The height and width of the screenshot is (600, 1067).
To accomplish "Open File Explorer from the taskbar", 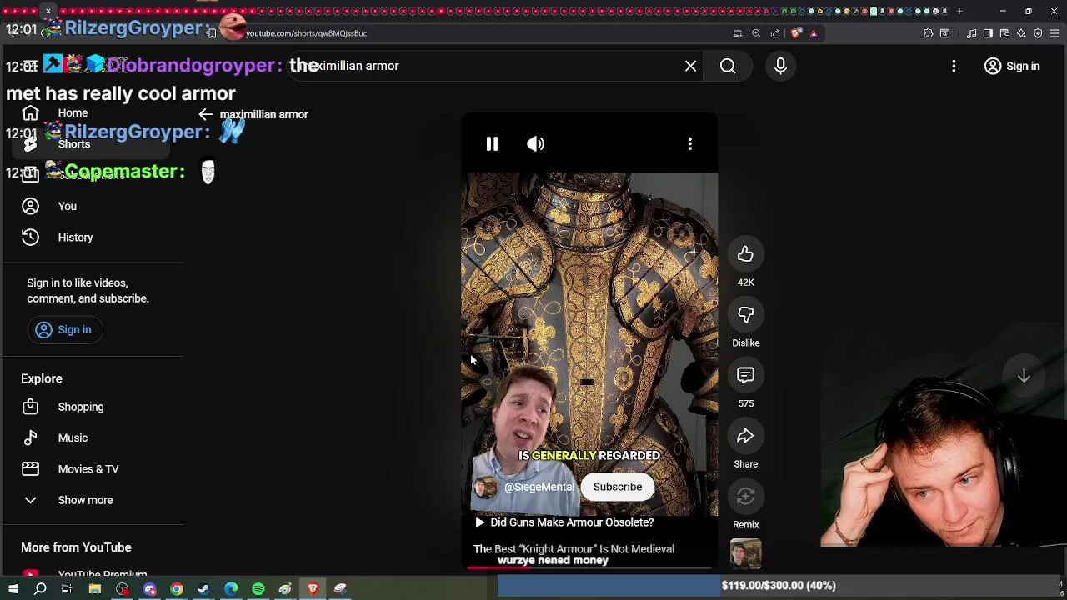I will point(95,589).
